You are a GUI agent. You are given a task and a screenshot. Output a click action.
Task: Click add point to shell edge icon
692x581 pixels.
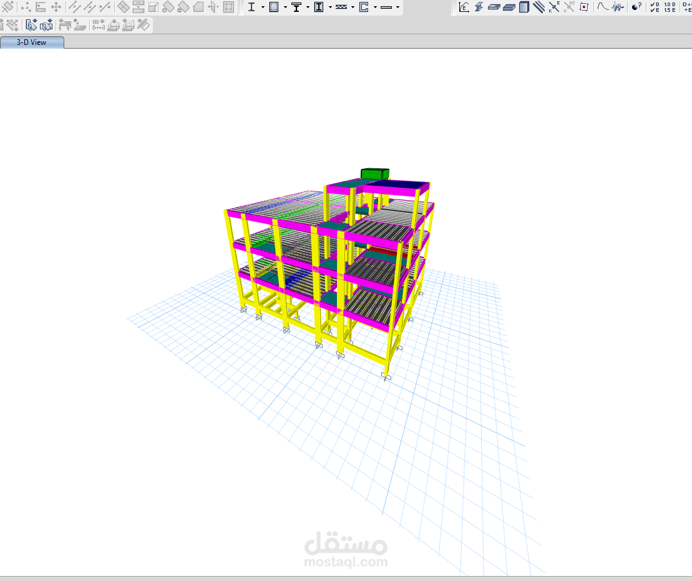click(x=168, y=7)
